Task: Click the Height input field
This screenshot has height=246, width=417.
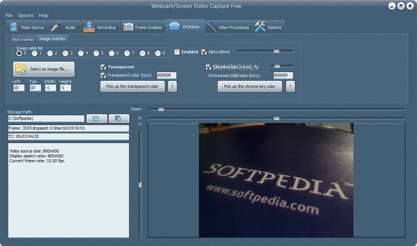Action: [65, 88]
